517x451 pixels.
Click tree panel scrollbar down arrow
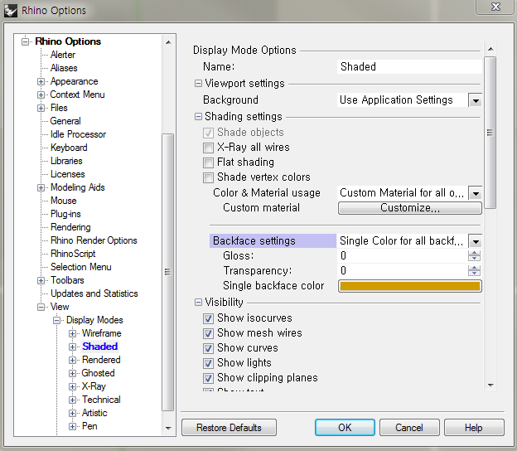(168, 429)
